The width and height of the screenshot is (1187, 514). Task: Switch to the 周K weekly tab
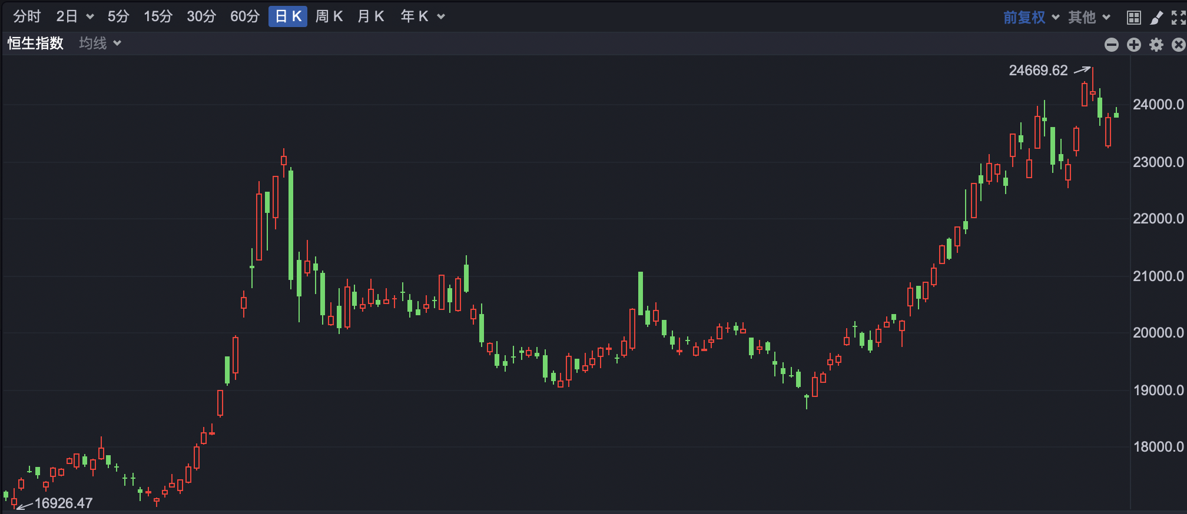pyautogui.click(x=329, y=16)
